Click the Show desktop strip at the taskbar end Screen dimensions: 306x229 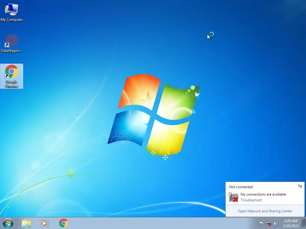[304, 223]
